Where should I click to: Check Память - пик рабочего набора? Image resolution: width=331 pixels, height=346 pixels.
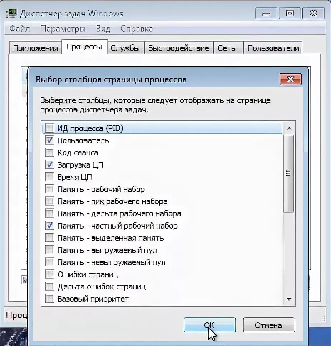[50, 201]
